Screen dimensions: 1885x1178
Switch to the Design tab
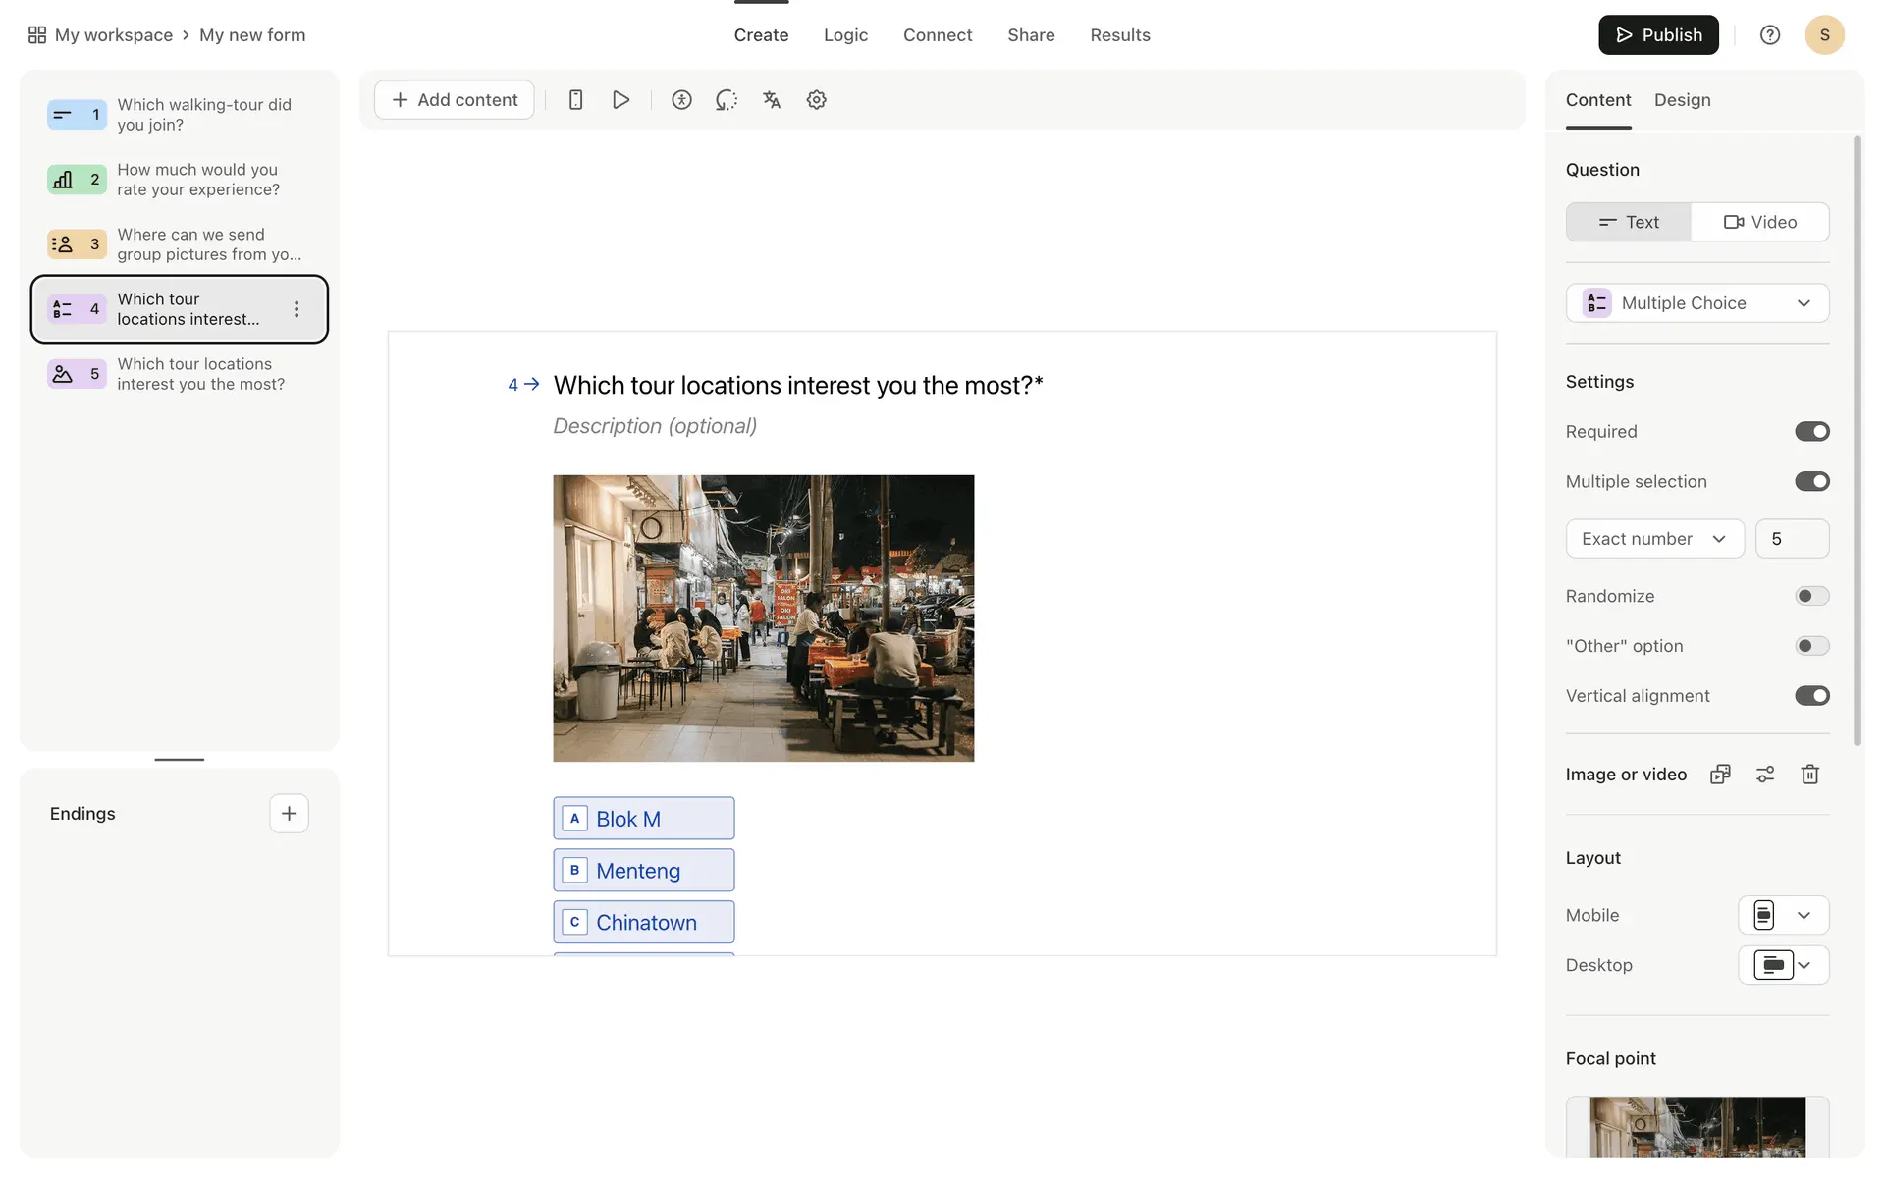pos(1682,100)
